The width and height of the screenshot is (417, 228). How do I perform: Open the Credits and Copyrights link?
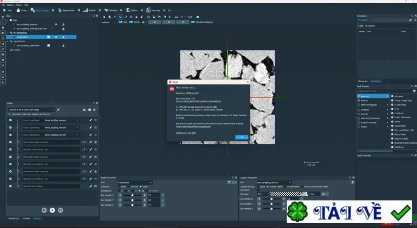pos(186,133)
